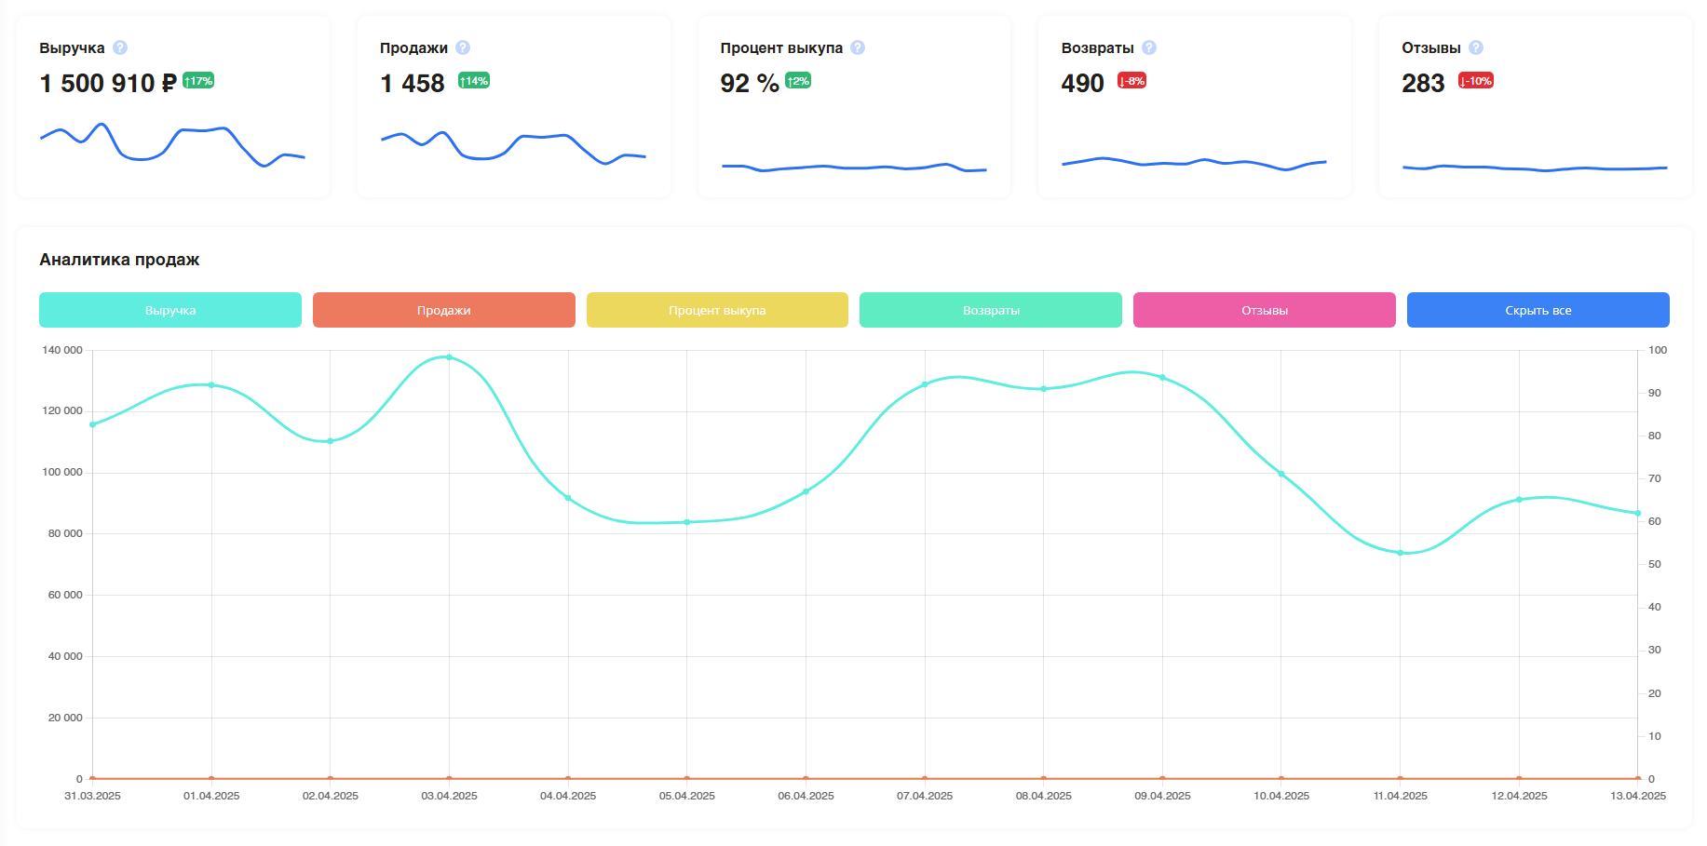
Task: Open help icon next to Продажи
Action: 463,47
